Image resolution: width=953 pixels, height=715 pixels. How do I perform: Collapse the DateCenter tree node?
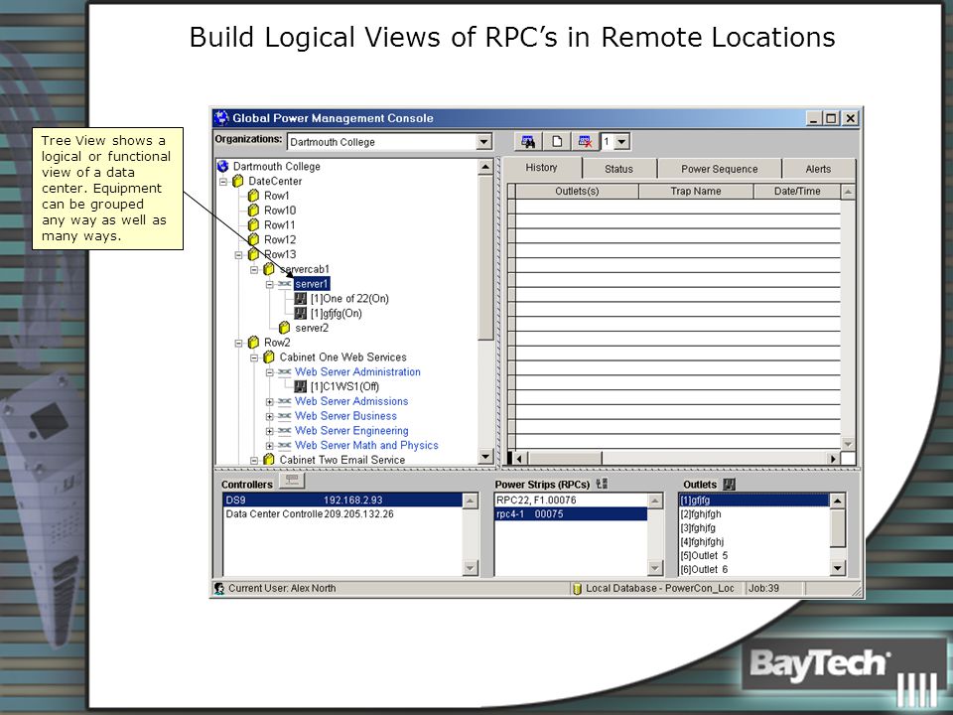point(223,181)
